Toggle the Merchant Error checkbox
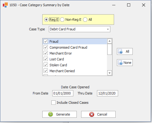 46,53
